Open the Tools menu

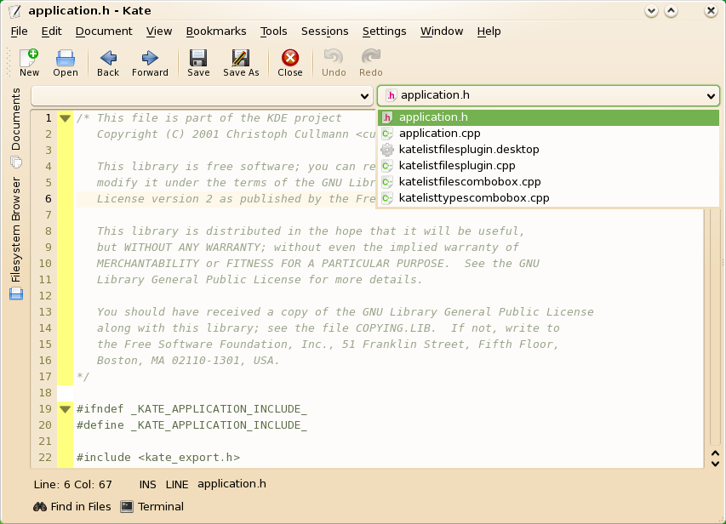pyautogui.click(x=274, y=31)
